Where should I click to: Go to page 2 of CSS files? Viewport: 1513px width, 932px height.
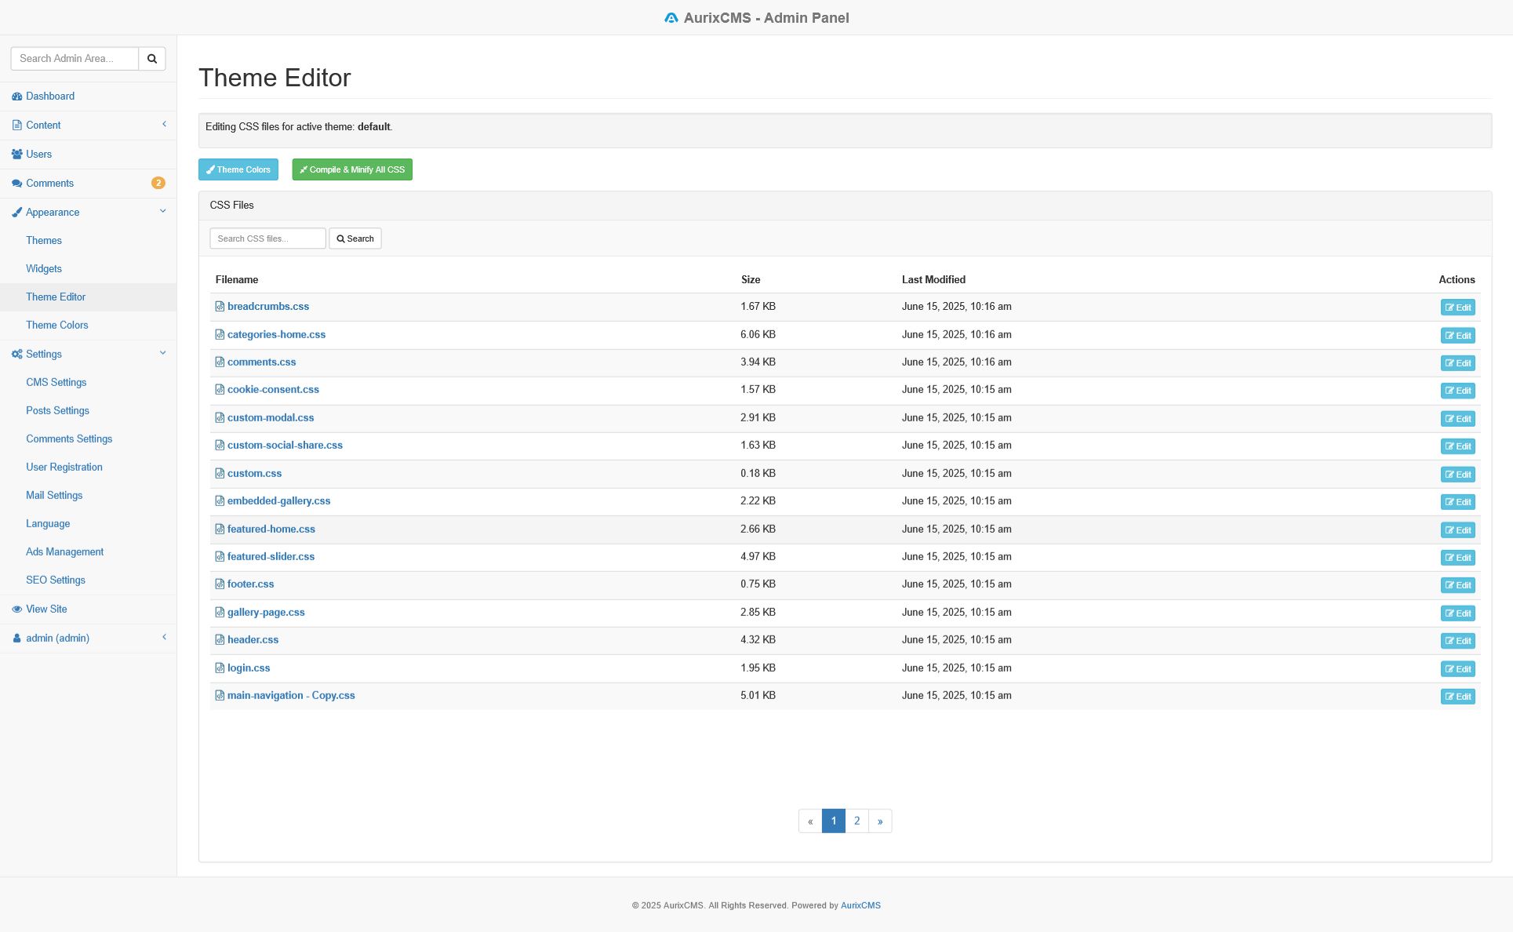click(x=857, y=821)
